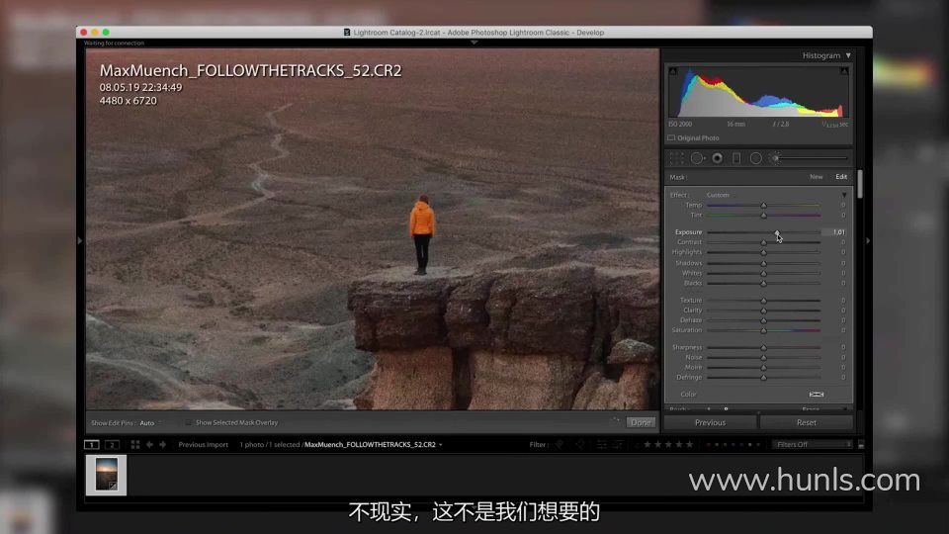This screenshot has width=949, height=534.
Task: Select second window display button 2
Action: tap(112, 444)
